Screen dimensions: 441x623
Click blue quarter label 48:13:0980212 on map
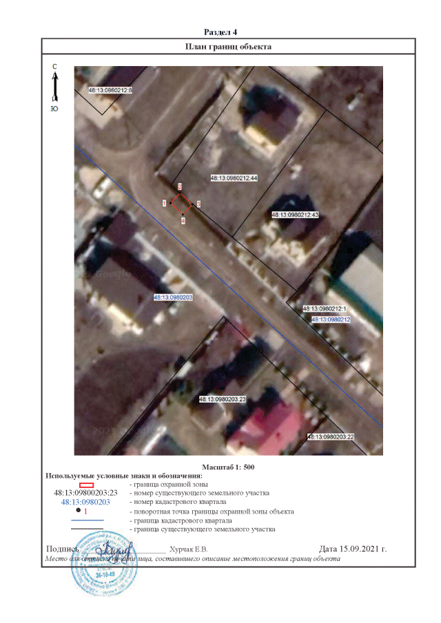tap(331, 319)
